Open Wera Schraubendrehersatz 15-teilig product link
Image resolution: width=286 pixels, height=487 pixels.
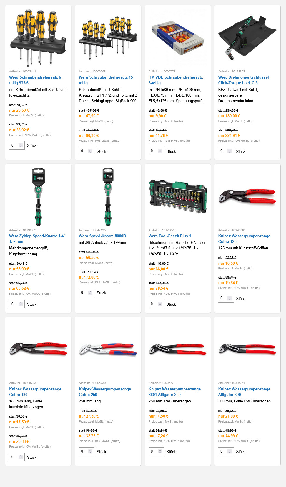pos(107,80)
